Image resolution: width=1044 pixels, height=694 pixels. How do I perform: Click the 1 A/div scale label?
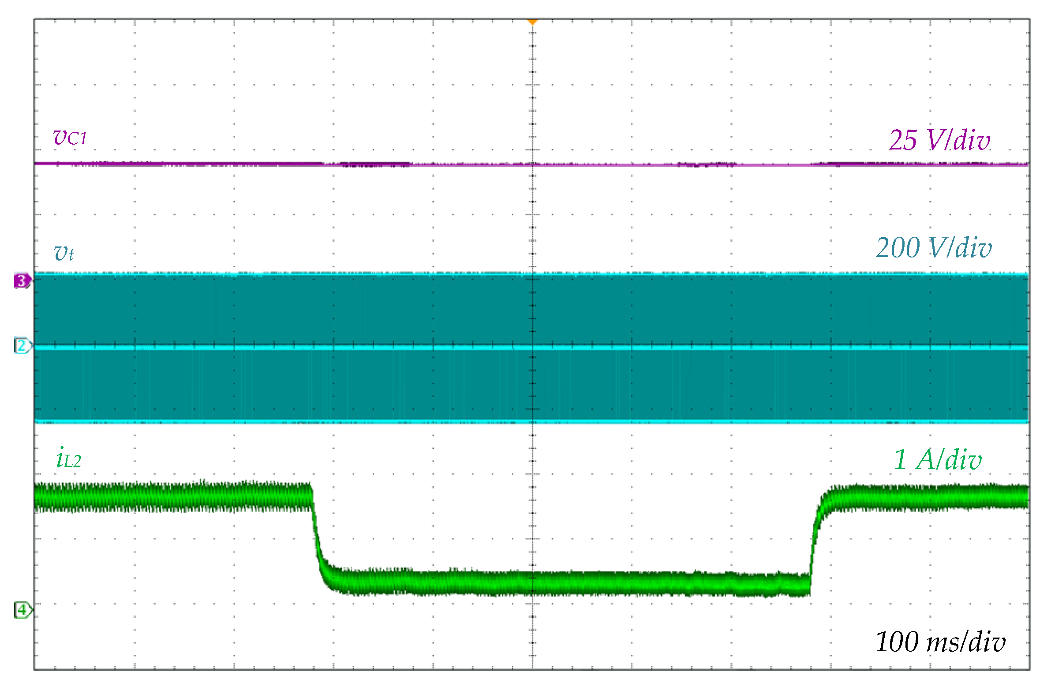click(x=937, y=460)
